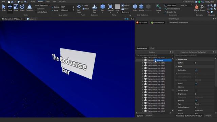Viewport: 217px width, 122px height.
Task: Check Display only current script
Action: pyautogui.click(x=168, y=22)
